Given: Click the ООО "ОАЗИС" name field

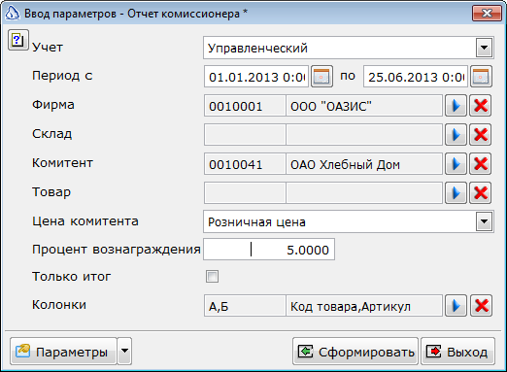Looking at the screenshot, I should tap(364, 106).
